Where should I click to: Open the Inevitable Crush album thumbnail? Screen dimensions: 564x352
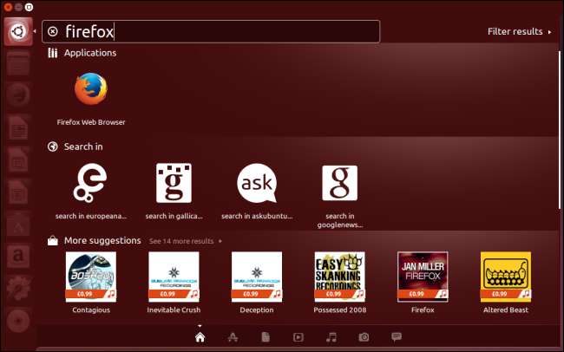174,276
